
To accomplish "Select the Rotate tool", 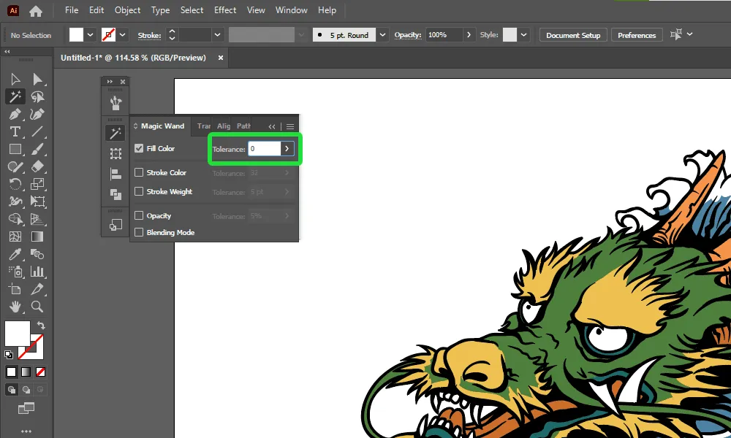I will [15, 184].
